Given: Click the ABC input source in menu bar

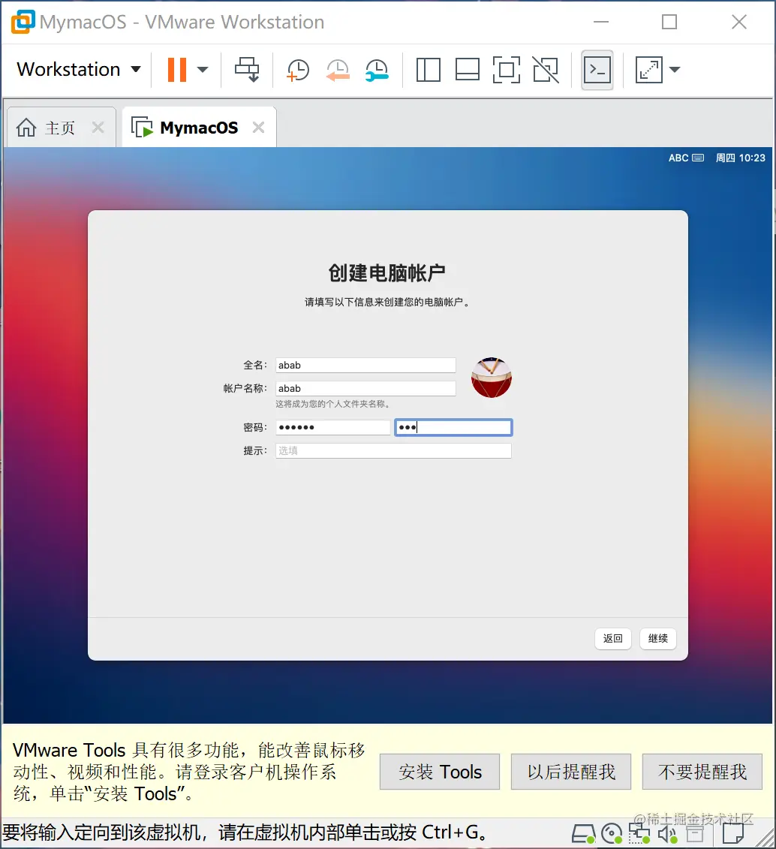Looking at the screenshot, I should [686, 158].
